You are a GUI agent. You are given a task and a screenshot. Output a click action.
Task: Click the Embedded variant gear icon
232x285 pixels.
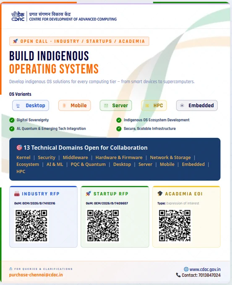click(x=182, y=106)
